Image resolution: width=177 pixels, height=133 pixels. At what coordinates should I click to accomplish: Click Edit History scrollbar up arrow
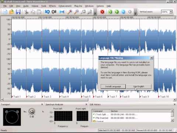[x=172, y=111]
